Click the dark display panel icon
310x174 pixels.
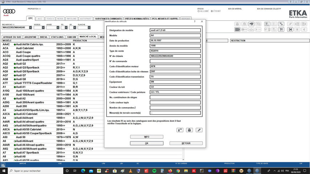tap(237, 30)
